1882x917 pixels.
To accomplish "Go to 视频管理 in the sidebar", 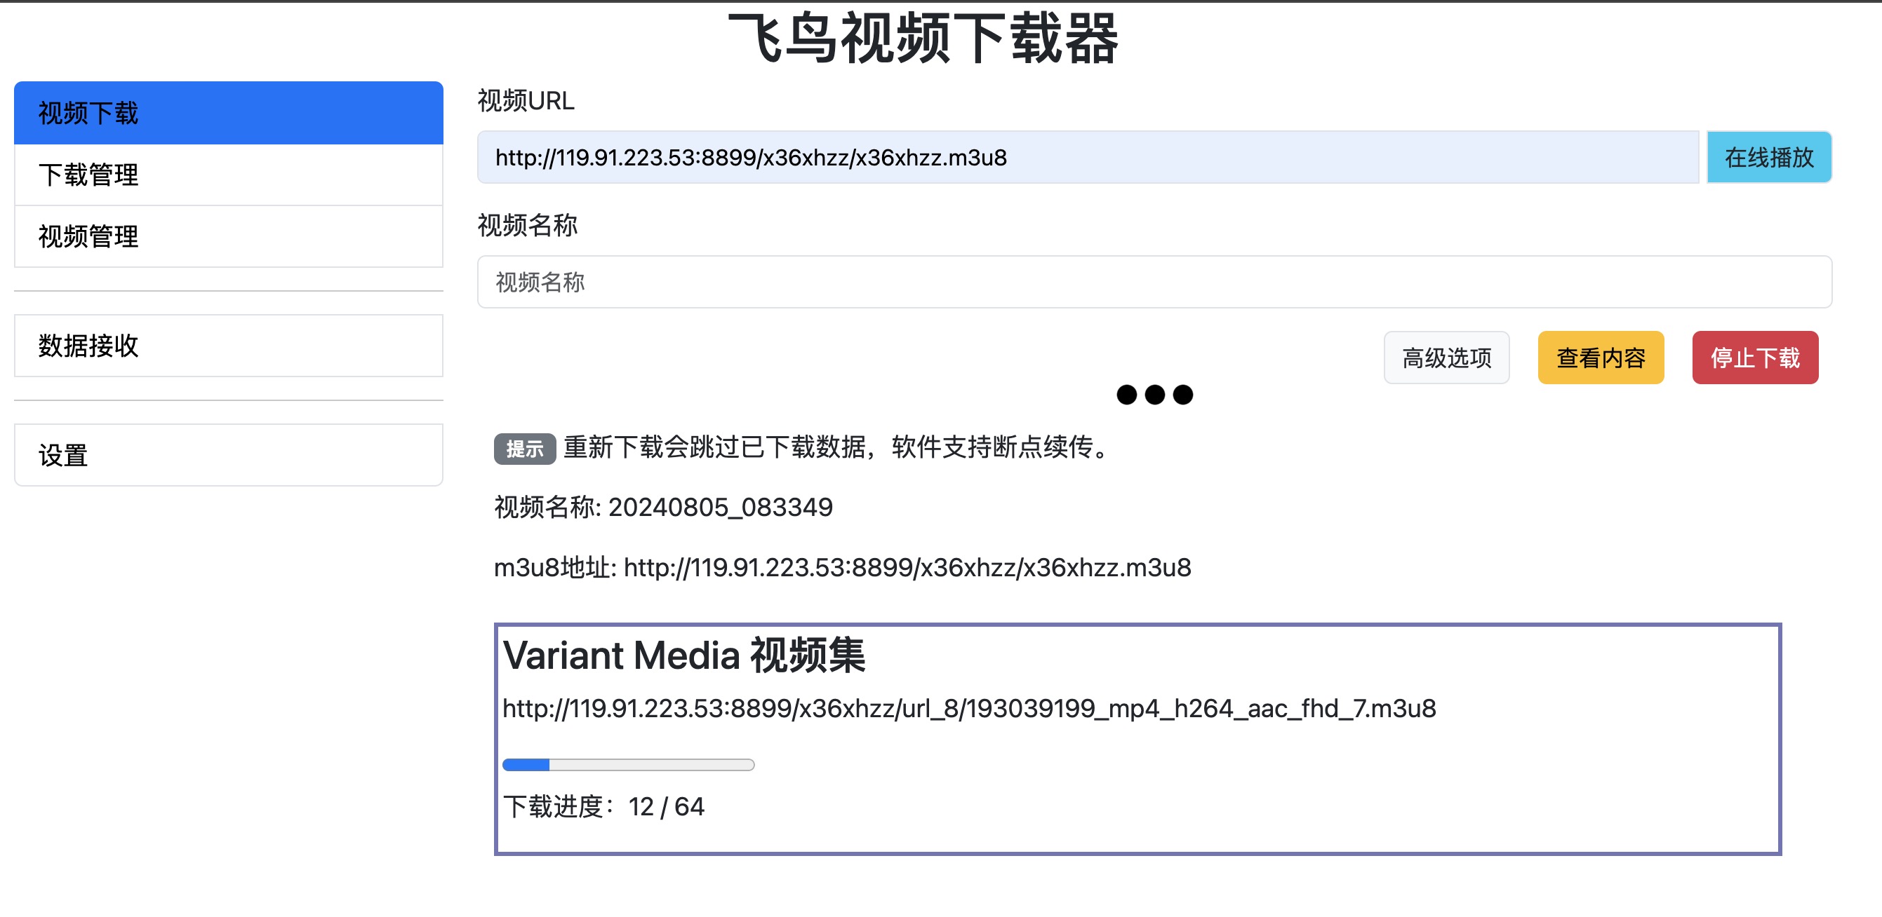I will [x=228, y=236].
